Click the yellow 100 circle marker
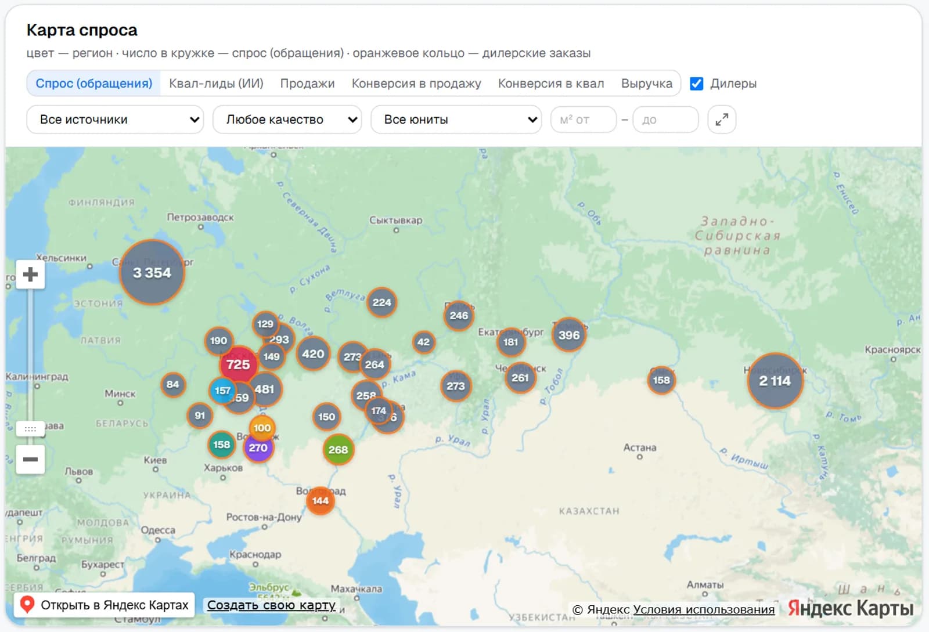Viewport: 929px width, 632px height. pyautogui.click(x=262, y=428)
